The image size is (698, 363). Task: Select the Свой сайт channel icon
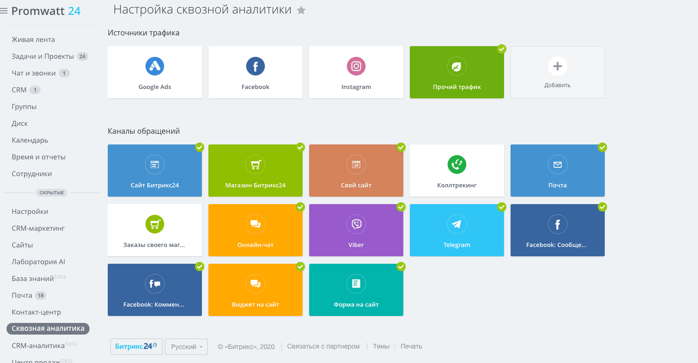[x=356, y=164]
